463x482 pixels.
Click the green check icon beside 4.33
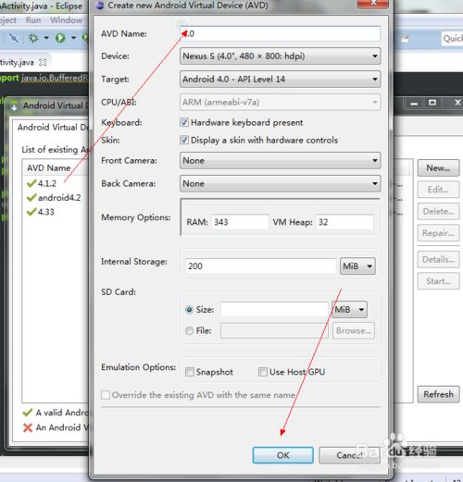pos(31,212)
